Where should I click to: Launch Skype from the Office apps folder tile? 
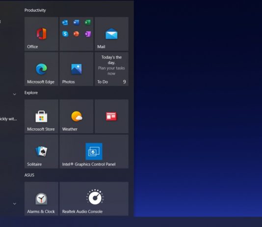pyautogui.click(x=65, y=34)
